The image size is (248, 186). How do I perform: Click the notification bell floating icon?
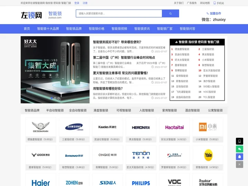pos(239,157)
